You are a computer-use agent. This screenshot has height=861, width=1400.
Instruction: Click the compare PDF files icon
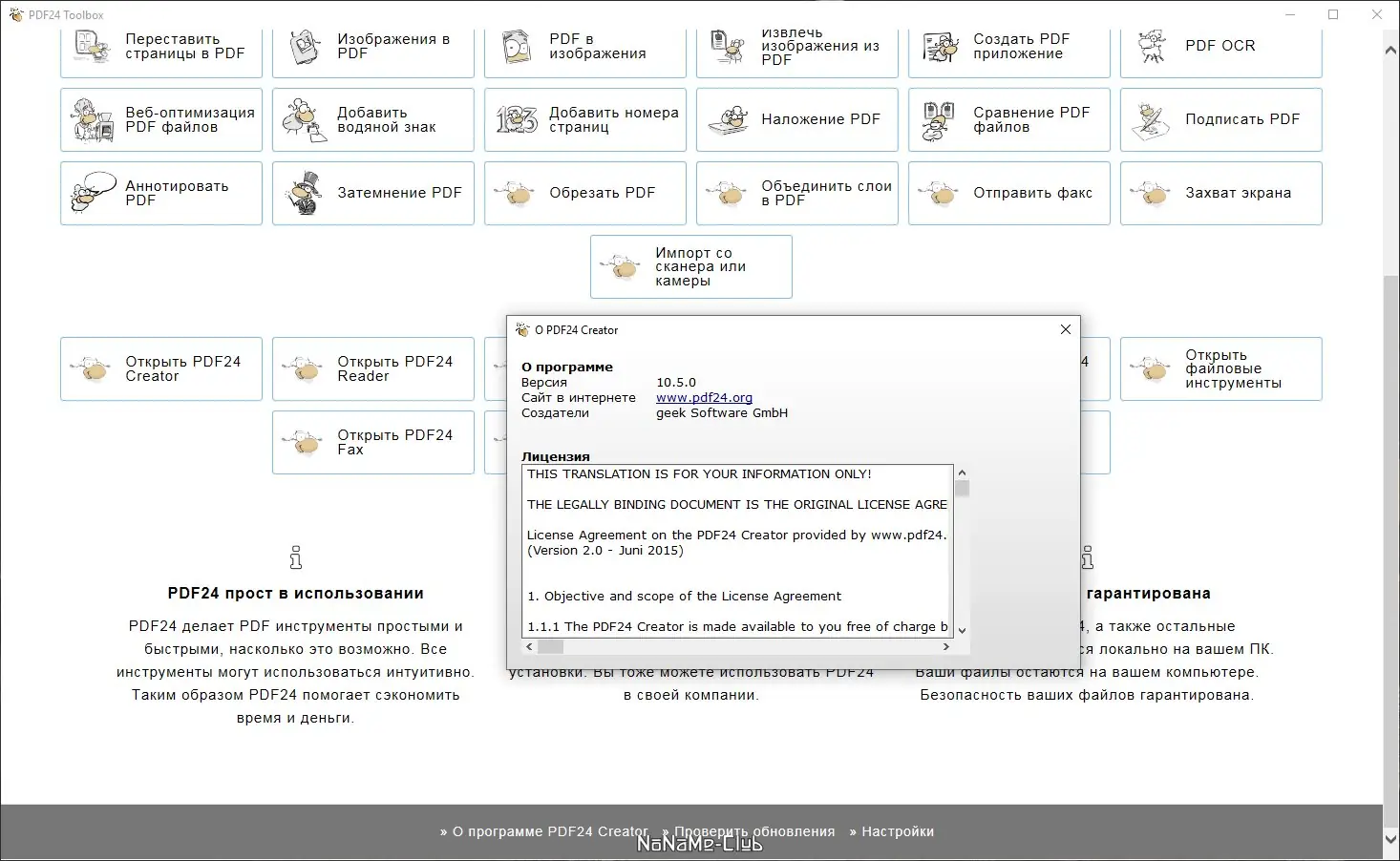941,120
